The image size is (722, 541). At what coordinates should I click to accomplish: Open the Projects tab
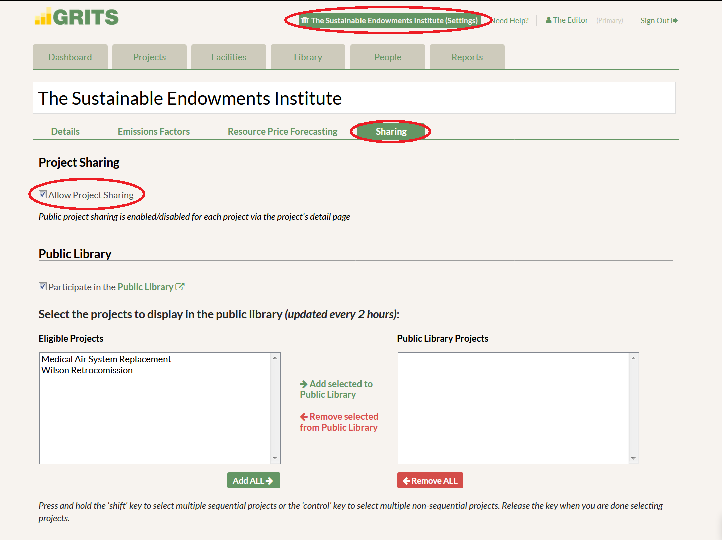pyautogui.click(x=149, y=57)
